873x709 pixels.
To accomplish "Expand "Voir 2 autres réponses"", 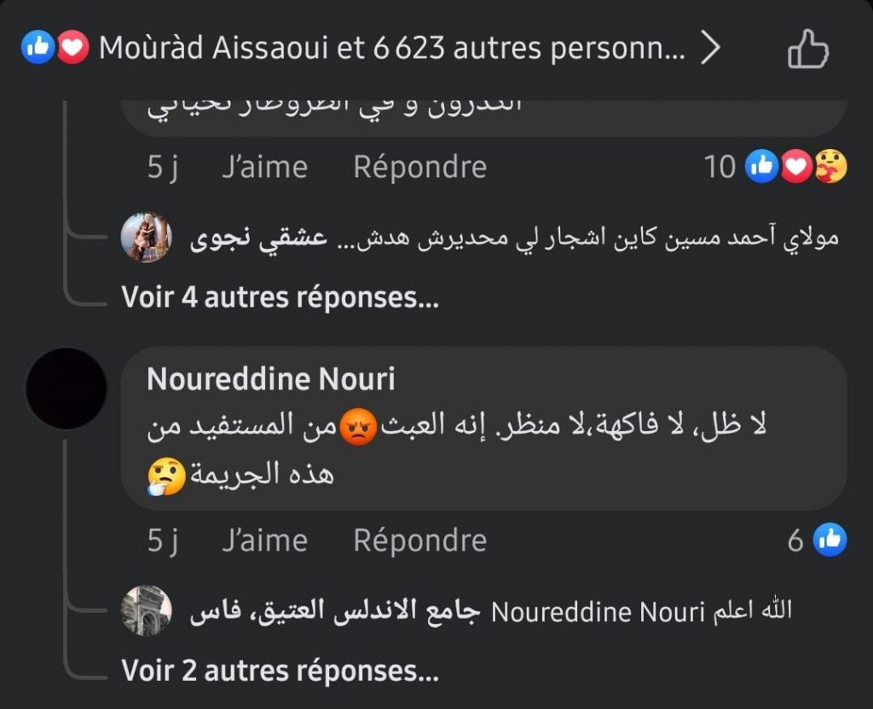I will (x=280, y=671).
